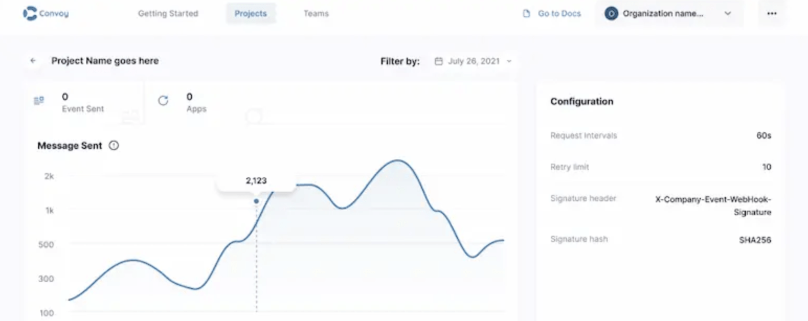Open the July 26, 2021 date filter
Image resolution: width=808 pixels, height=321 pixels.
[x=474, y=61]
